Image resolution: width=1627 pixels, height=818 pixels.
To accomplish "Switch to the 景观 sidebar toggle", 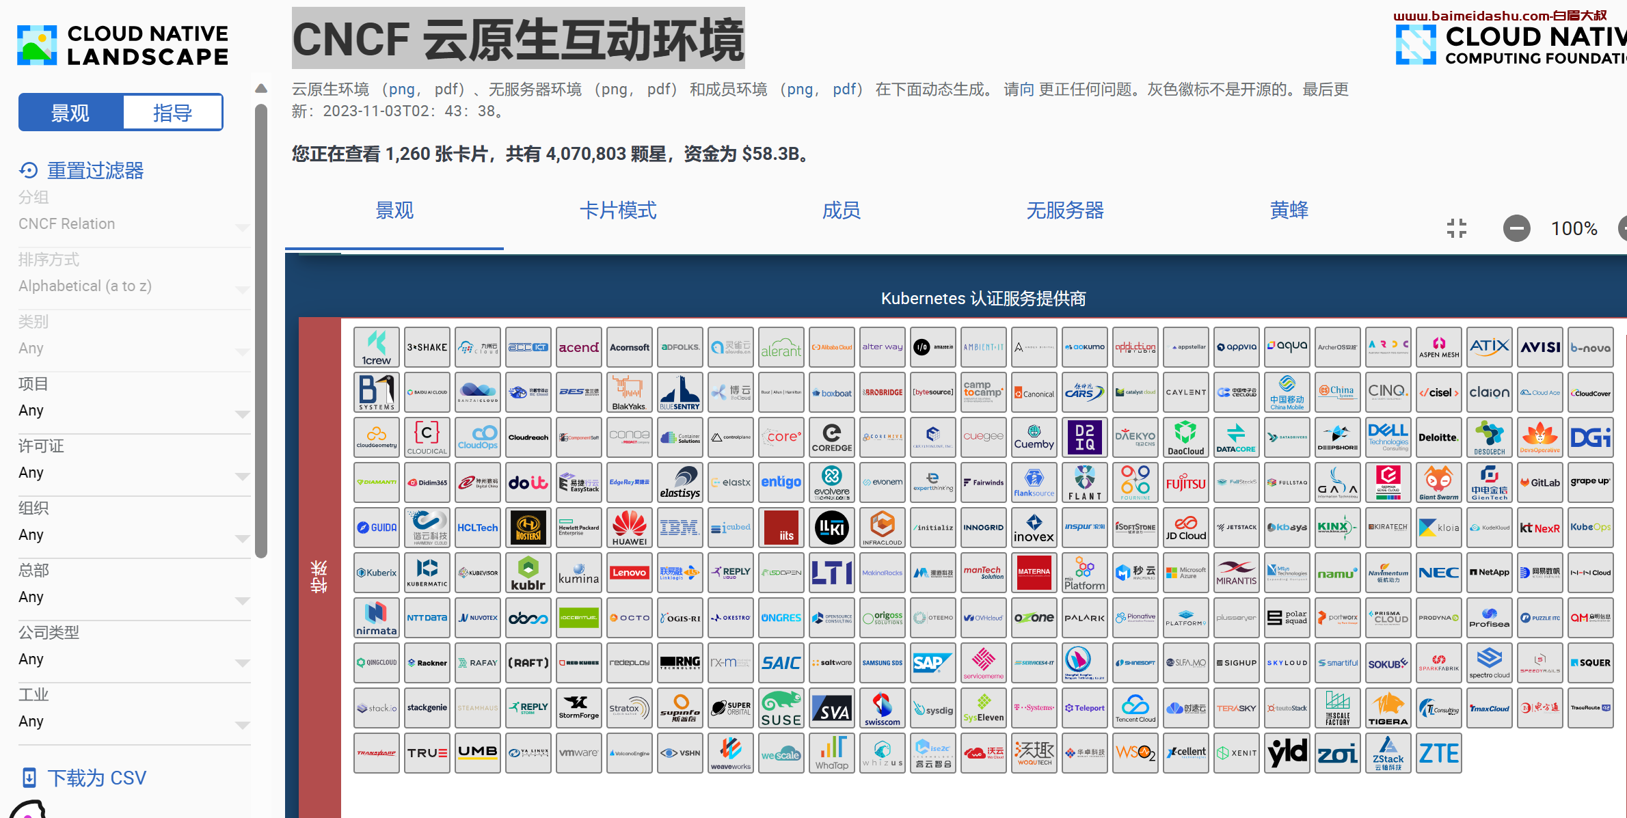I will 70,113.
